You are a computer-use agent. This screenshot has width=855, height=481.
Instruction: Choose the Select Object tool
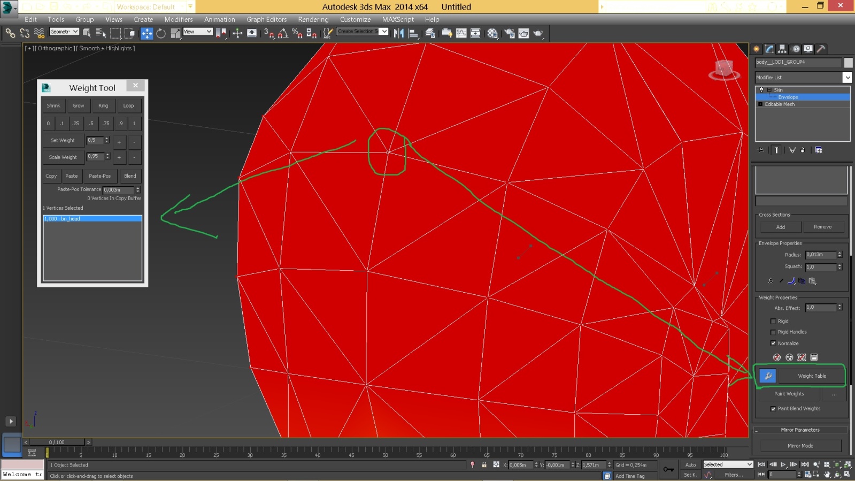87,33
